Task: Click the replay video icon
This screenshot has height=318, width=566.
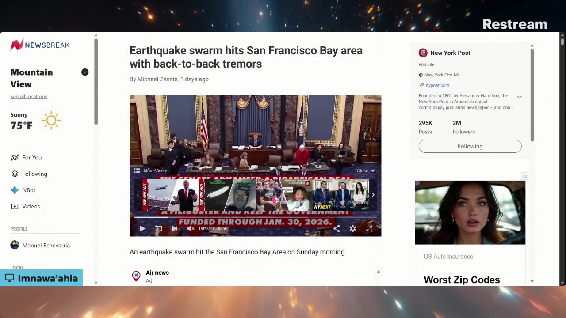Action: [x=159, y=228]
